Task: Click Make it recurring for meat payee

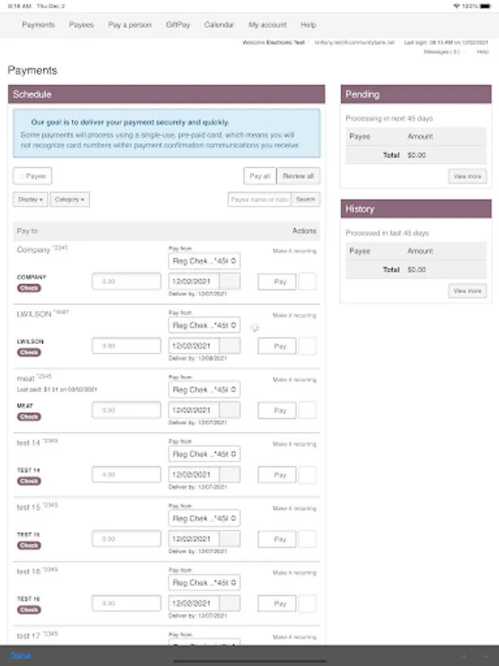Action: (x=294, y=380)
